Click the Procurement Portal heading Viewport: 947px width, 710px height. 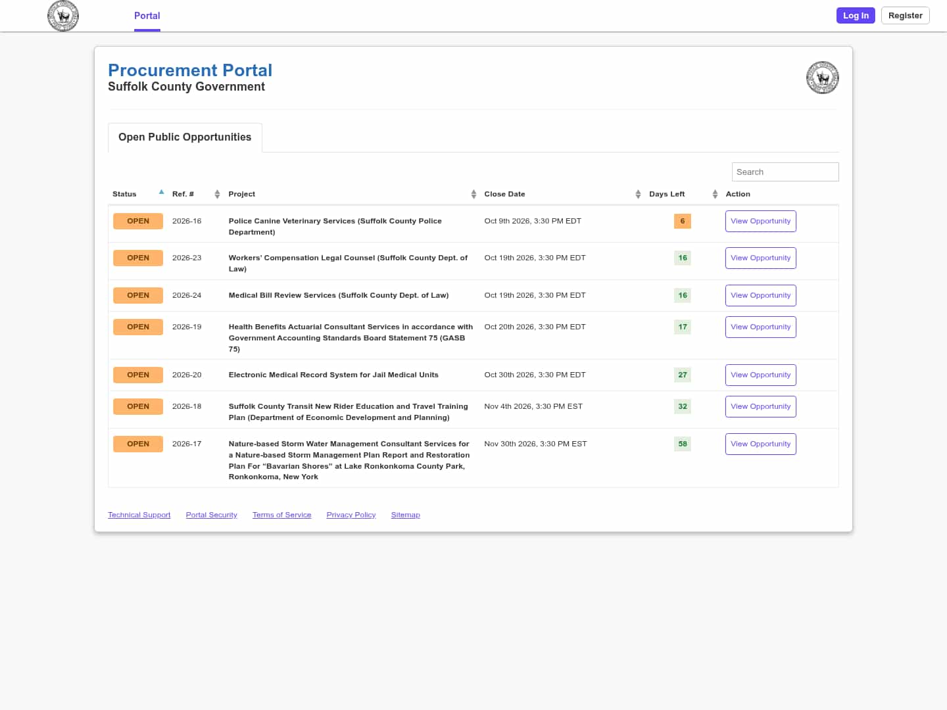tap(190, 70)
